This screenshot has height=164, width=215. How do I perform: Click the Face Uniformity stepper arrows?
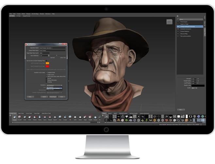click(49, 55)
